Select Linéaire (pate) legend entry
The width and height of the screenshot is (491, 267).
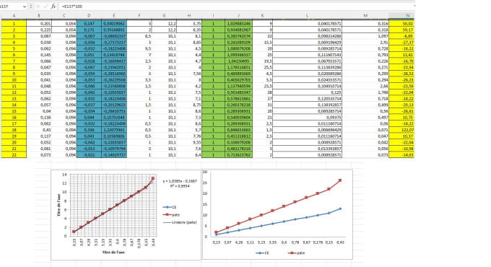pos(180,222)
